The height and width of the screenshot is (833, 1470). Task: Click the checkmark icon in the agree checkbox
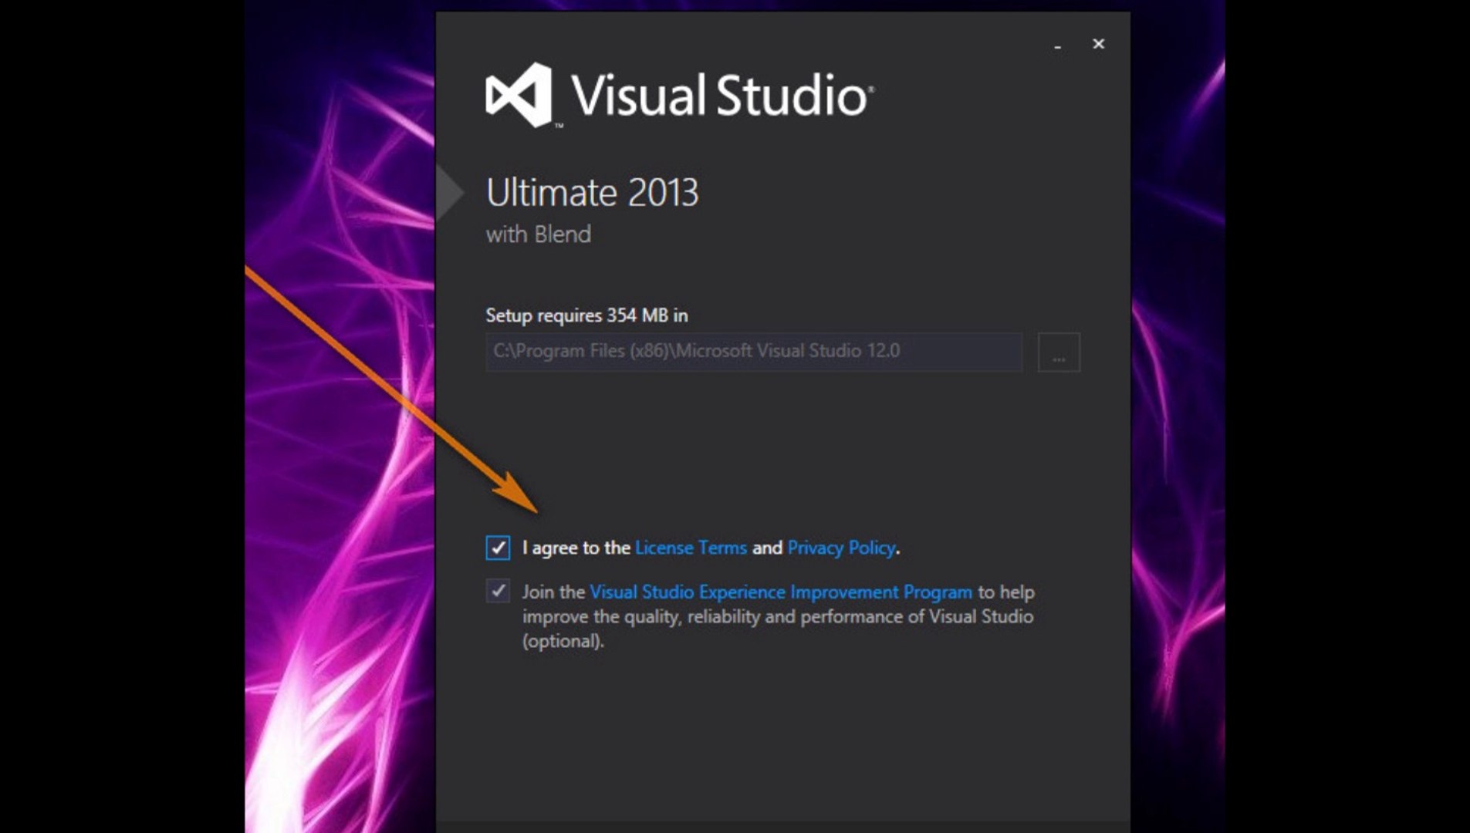(x=498, y=548)
